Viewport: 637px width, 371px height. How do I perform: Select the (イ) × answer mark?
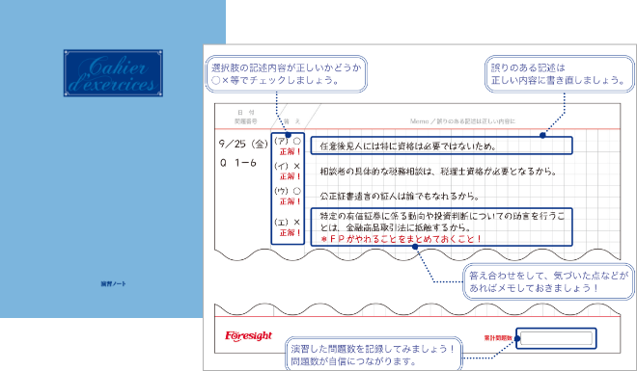(288, 167)
